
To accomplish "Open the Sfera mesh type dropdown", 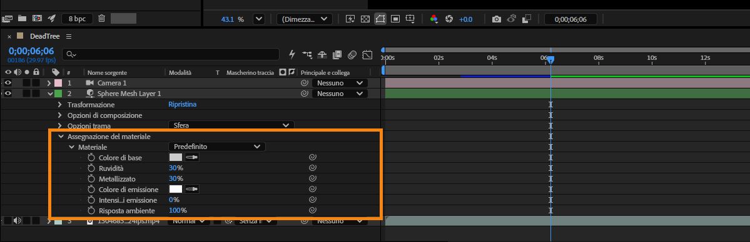I will tap(231, 125).
